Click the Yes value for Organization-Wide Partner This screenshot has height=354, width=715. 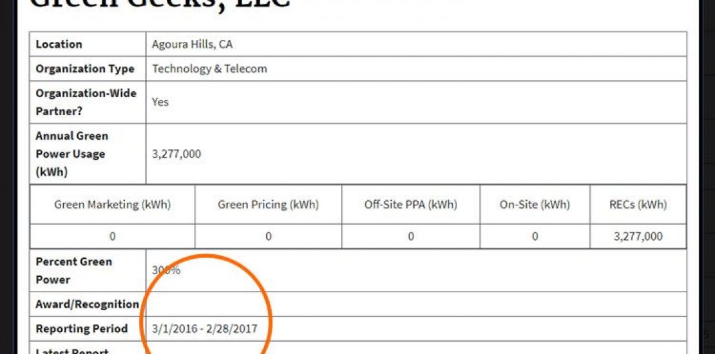pyautogui.click(x=160, y=102)
